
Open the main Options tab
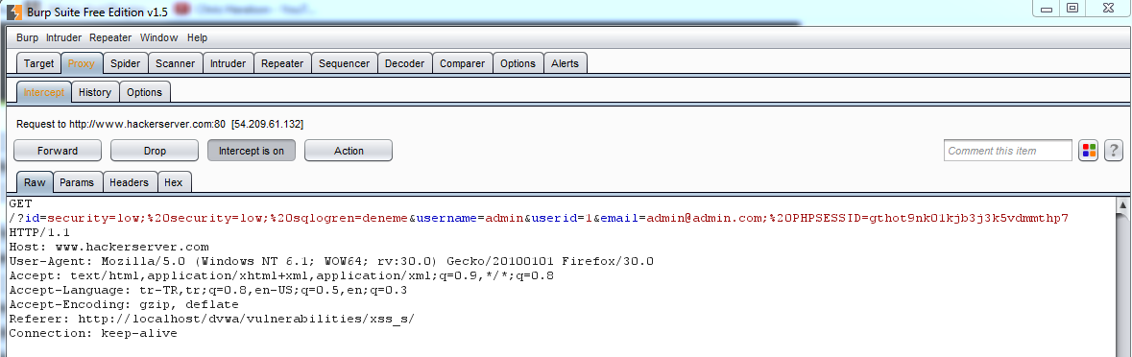(x=518, y=63)
